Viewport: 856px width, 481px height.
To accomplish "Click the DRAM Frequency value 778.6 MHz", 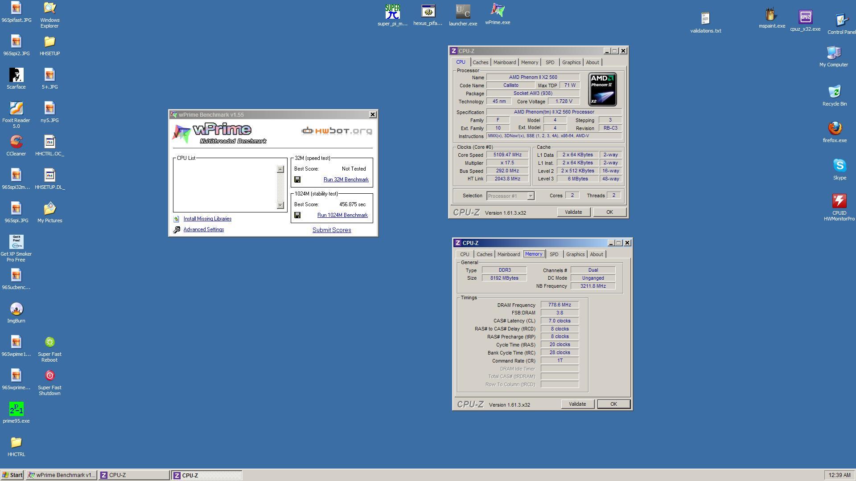I will click(560, 305).
